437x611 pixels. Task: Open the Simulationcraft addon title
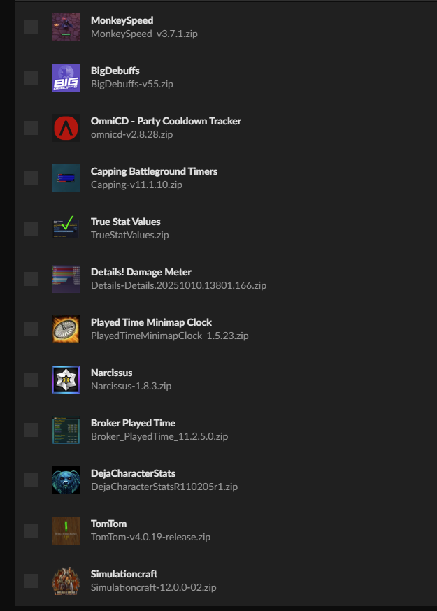click(124, 573)
